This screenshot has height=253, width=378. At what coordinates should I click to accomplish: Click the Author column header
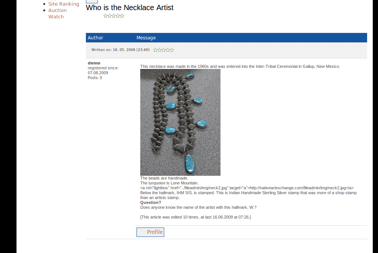tap(96, 37)
